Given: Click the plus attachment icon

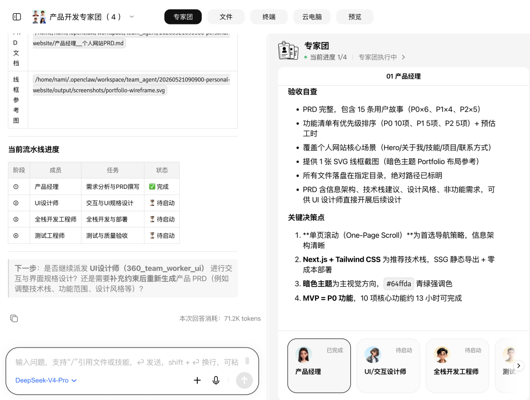Looking at the screenshot, I should point(197,380).
